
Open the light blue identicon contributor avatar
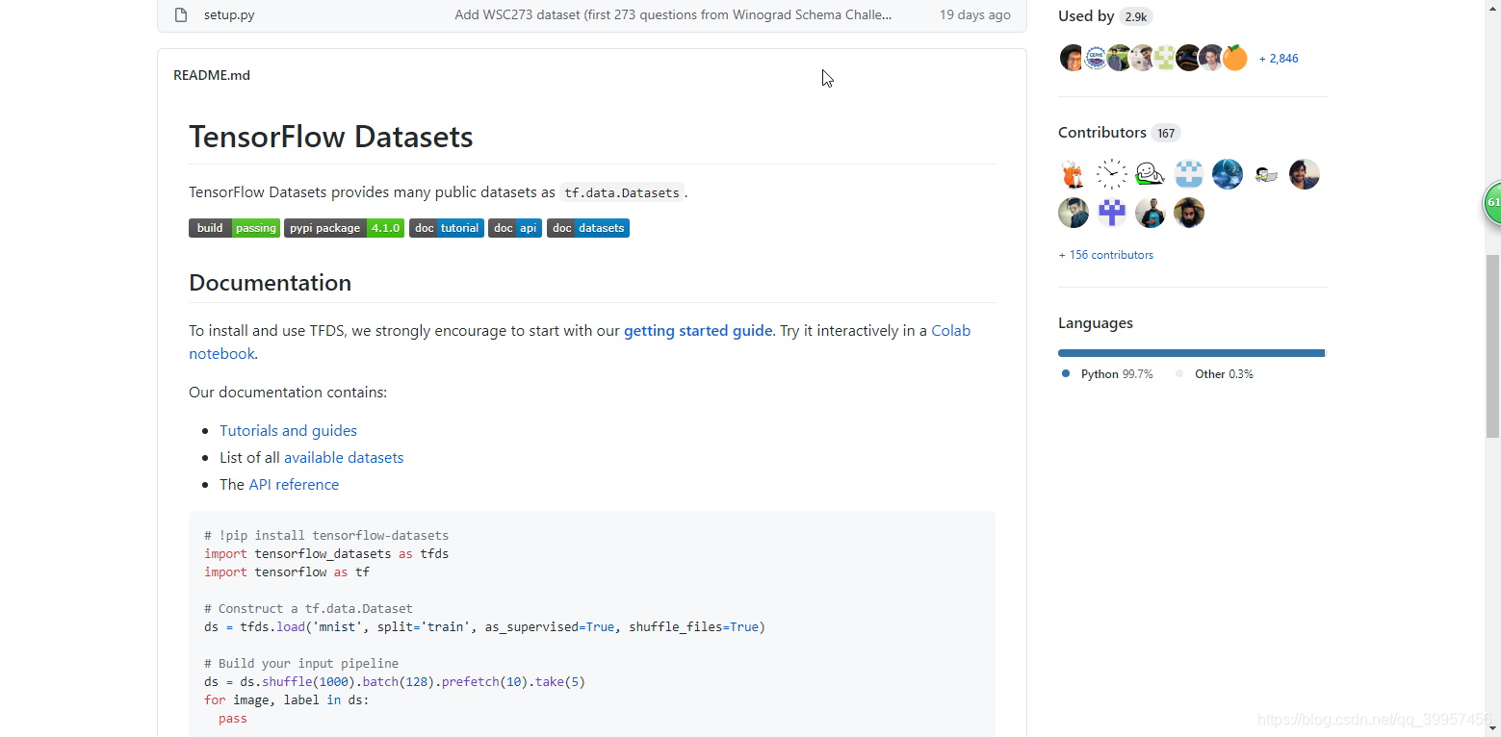(x=1189, y=174)
